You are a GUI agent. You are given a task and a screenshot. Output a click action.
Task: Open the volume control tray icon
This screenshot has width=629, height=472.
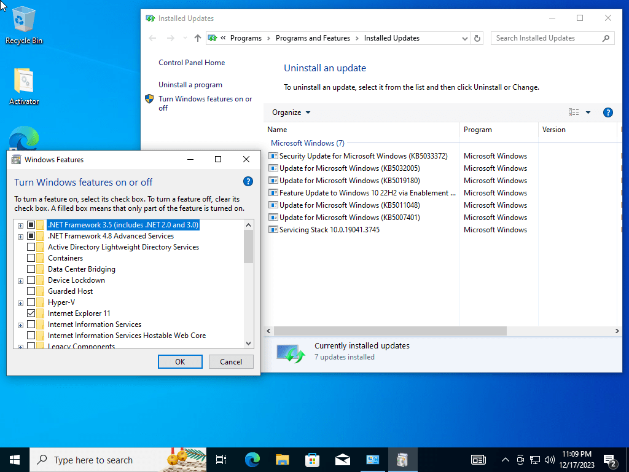(550, 460)
